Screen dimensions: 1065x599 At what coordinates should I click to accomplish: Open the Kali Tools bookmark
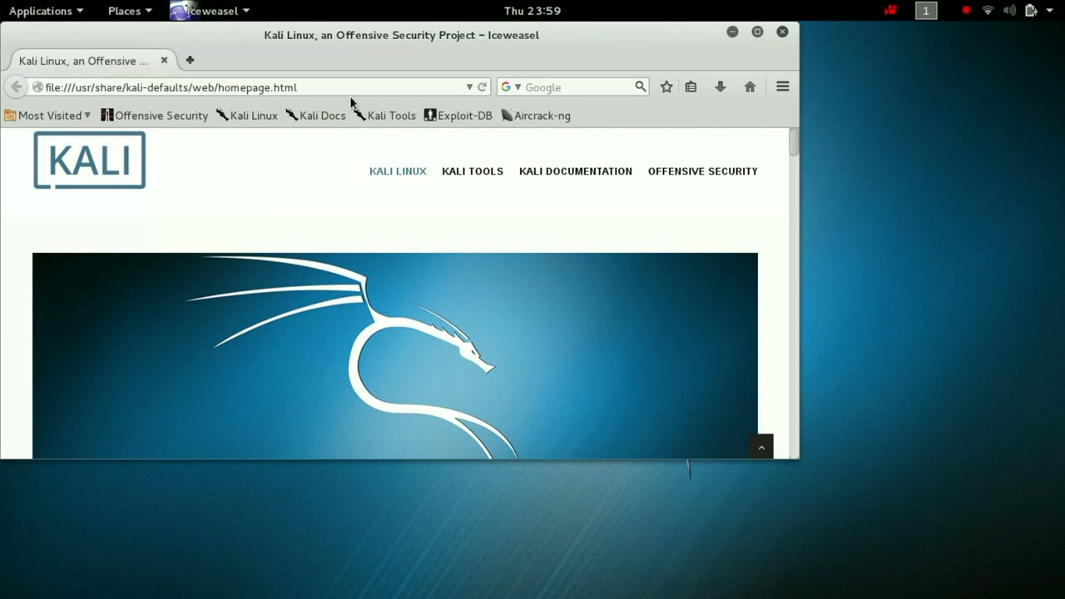click(384, 116)
